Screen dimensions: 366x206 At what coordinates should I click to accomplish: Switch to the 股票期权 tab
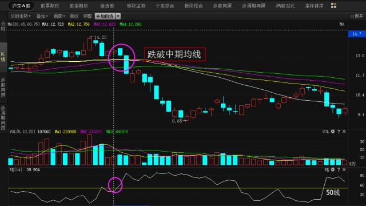pos(50,6)
